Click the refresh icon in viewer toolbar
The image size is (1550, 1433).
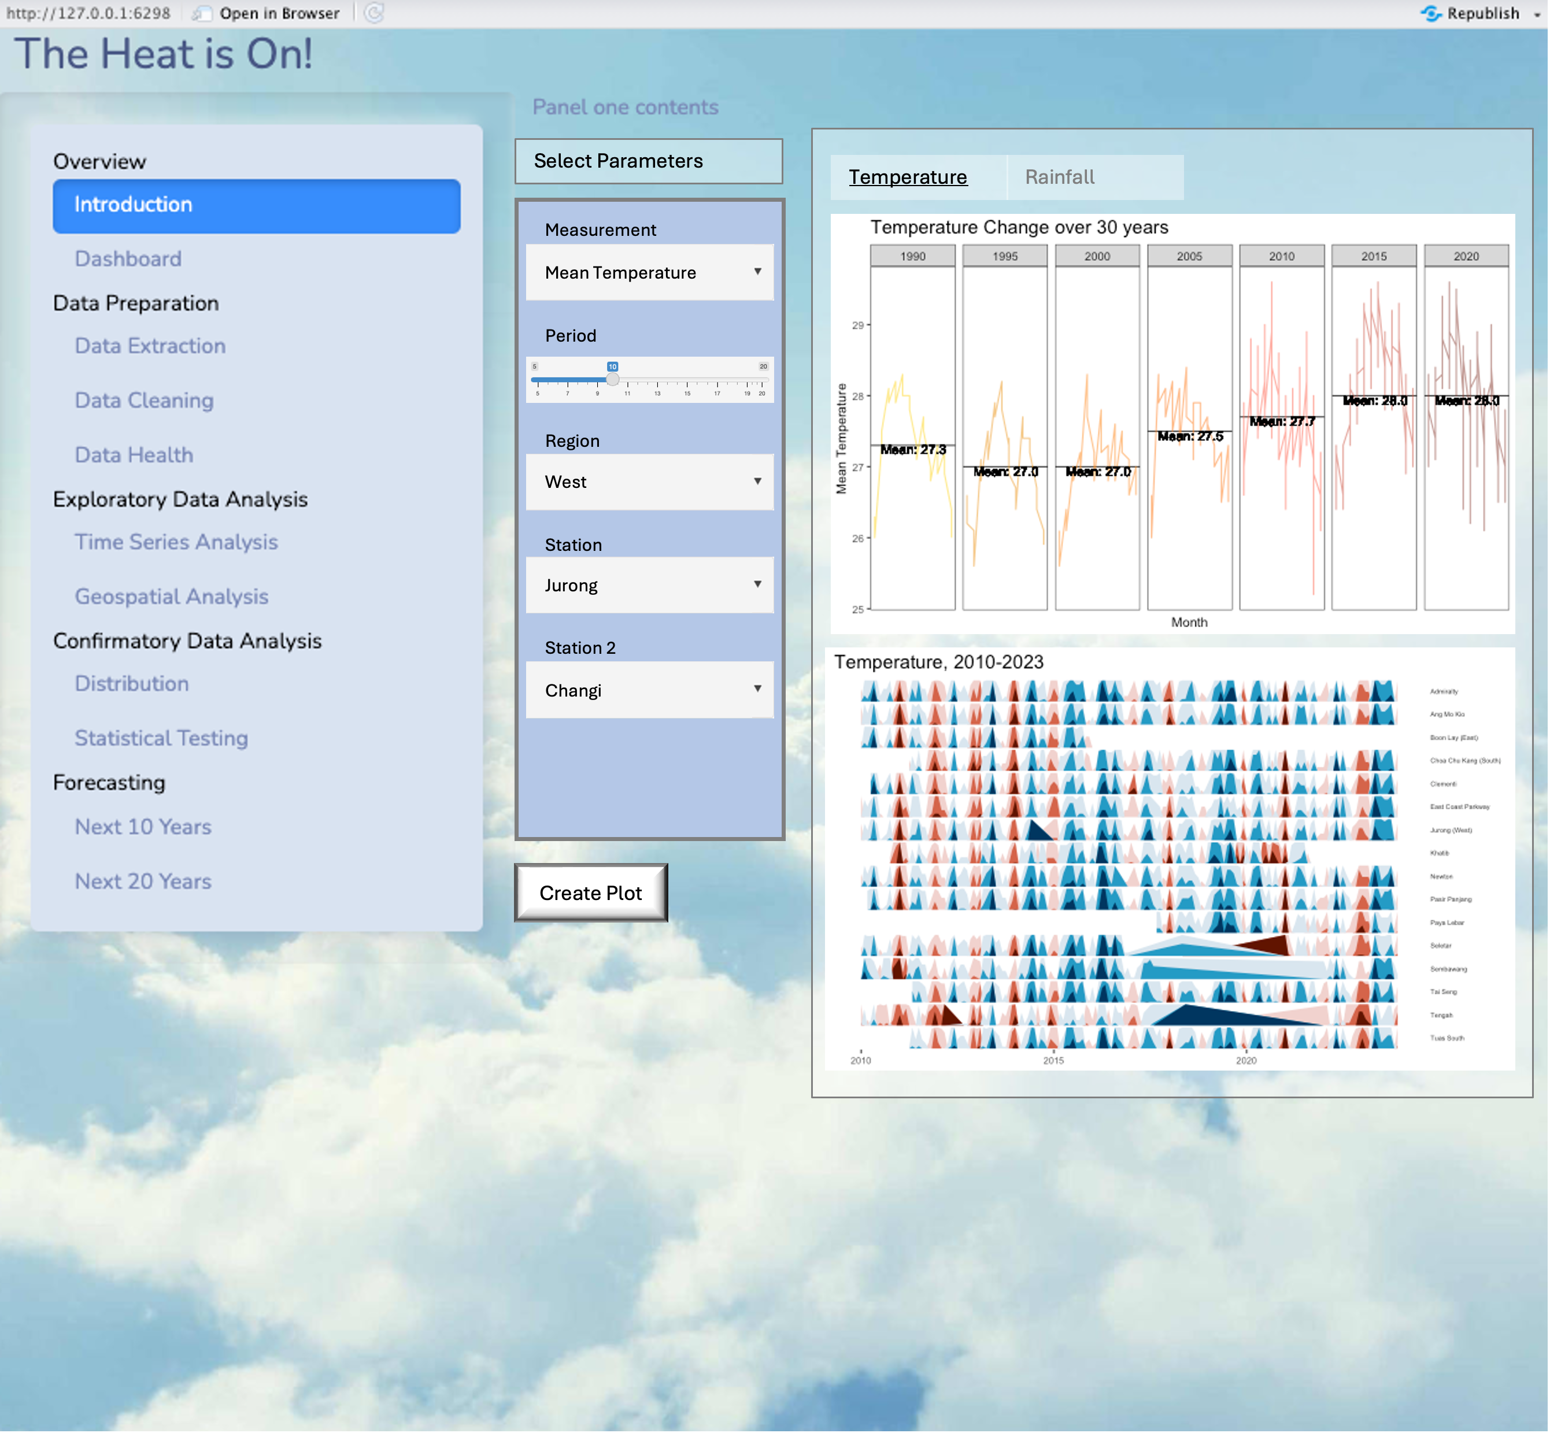click(373, 13)
